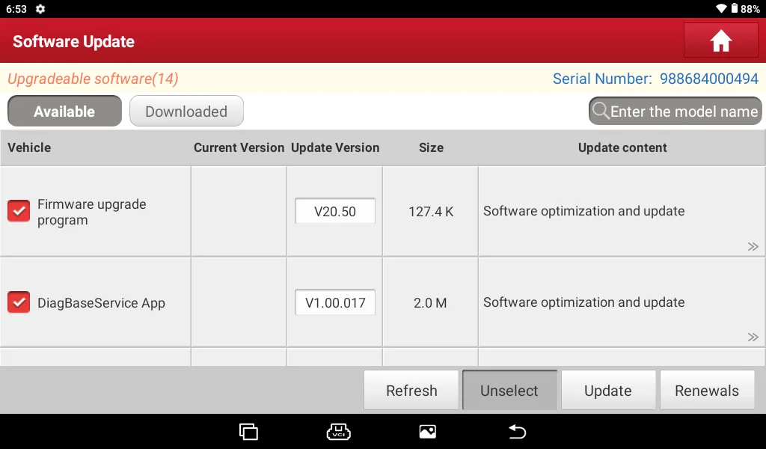Open V20.50 update version selector
Screen dimensions: 766x449
(x=335, y=211)
